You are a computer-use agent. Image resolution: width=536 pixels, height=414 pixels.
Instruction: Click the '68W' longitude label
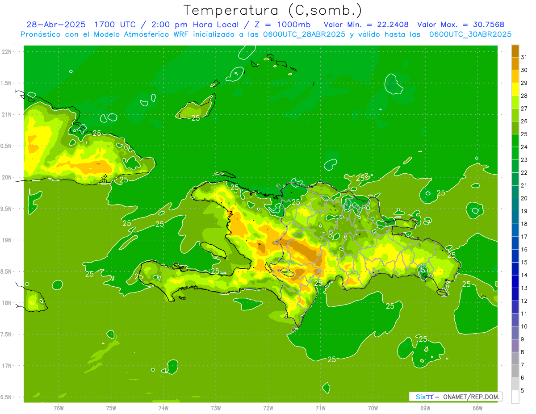click(477, 408)
